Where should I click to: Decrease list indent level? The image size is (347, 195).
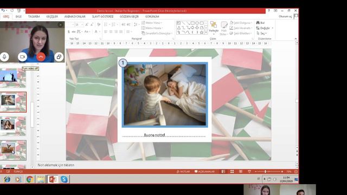point(123,24)
